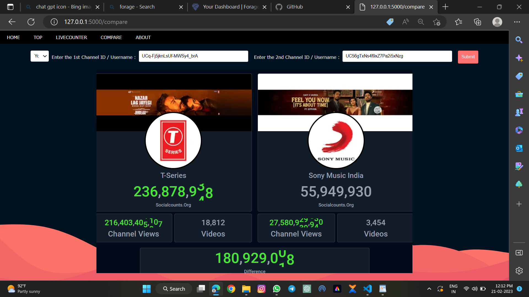Open the sidebar Games chess icon
This screenshot has width=529, height=297.
point(519,112)
